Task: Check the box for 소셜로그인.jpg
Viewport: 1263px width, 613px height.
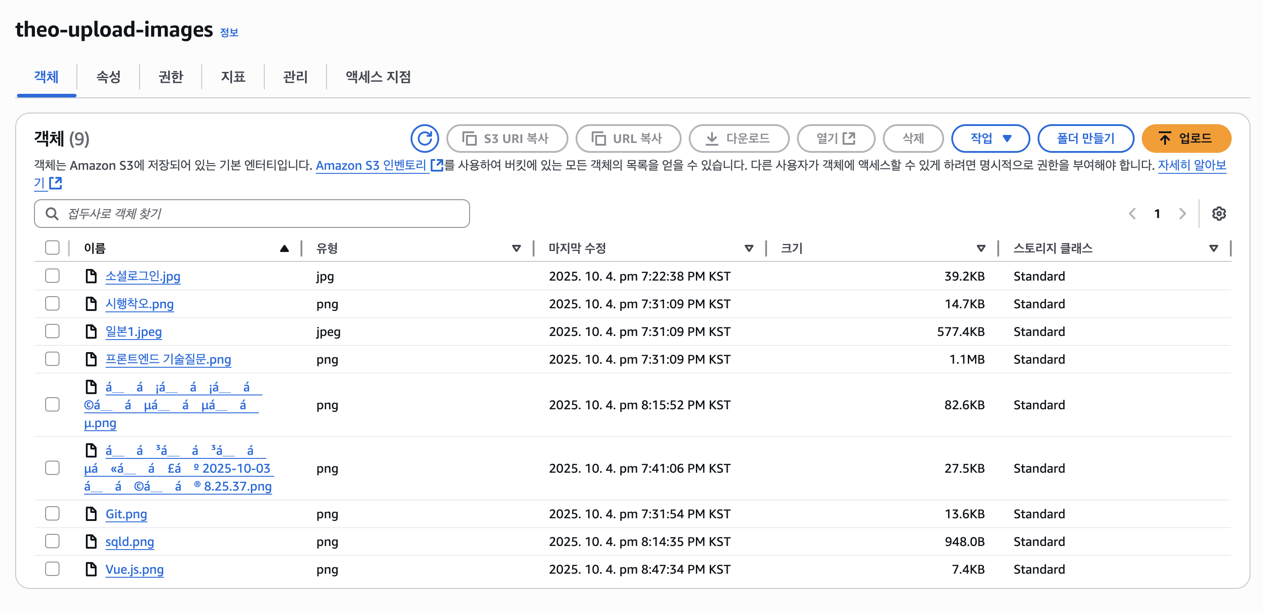Action: tap(52, 276)
